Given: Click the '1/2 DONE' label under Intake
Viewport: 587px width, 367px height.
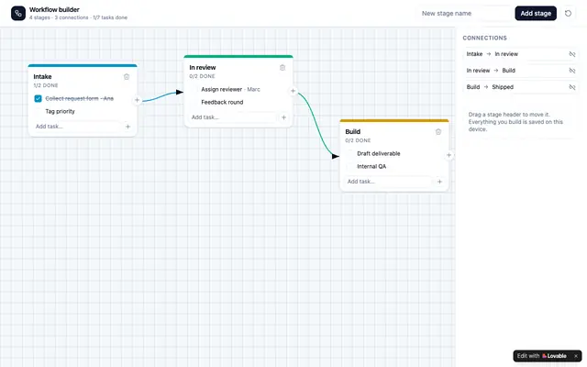Looking at the screenshot, I should (x=46, y=85).
